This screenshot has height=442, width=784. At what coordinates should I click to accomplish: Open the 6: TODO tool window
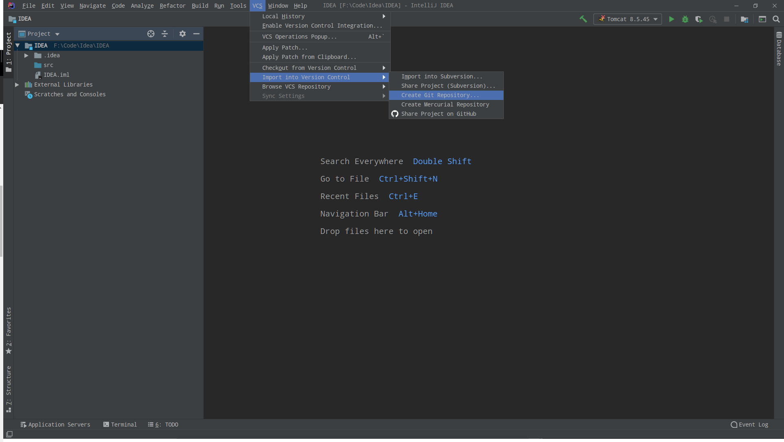(x=163, y=425)
